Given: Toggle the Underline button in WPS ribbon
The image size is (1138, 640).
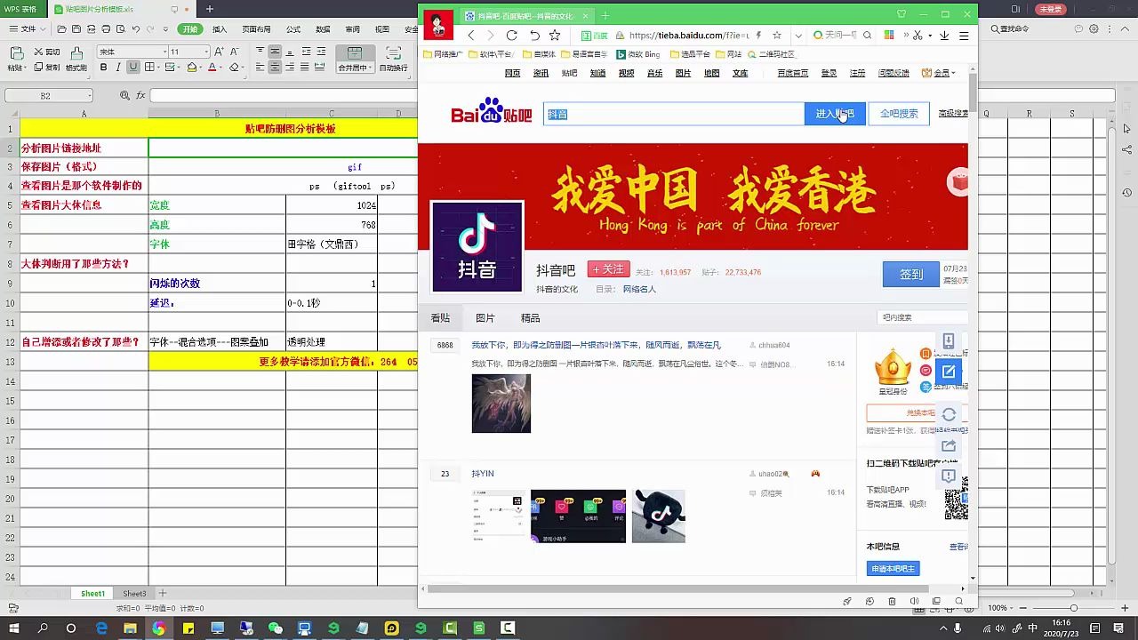Looking at the screenshot, I should [133, 68].
